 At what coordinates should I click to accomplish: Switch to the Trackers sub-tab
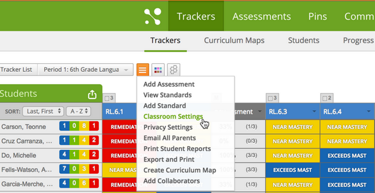165,41
